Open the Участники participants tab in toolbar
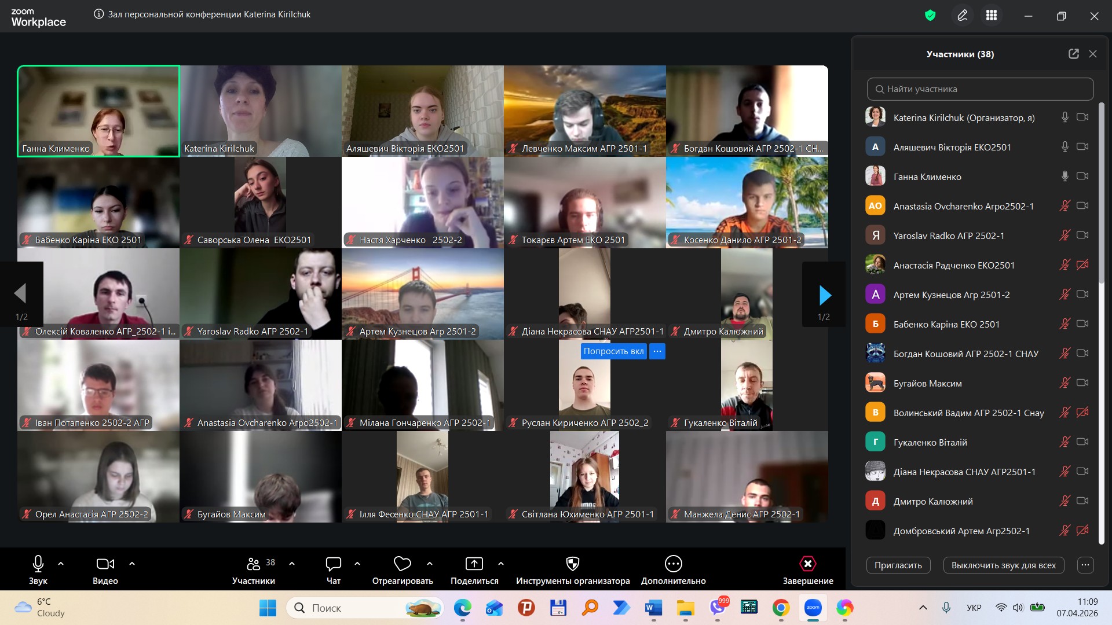 [x=254, y=564]
